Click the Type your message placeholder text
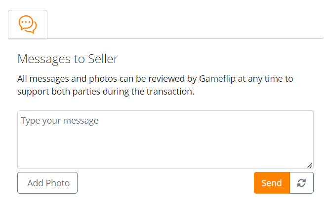The image size is (329, 202). [60, 121]
